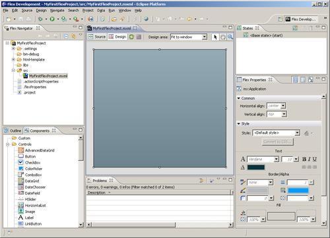
Task: Click Collapse All icon in Flex Navigator
Action: click(x=66, y=36)
